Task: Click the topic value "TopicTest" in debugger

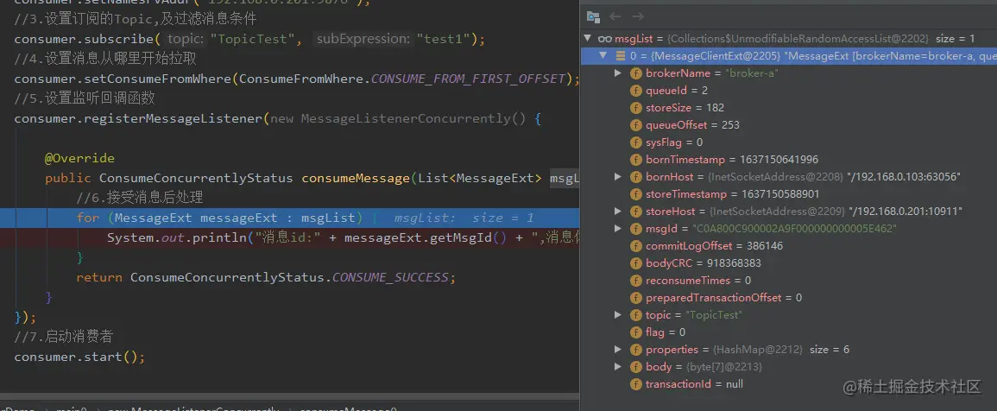Action: 713,315
